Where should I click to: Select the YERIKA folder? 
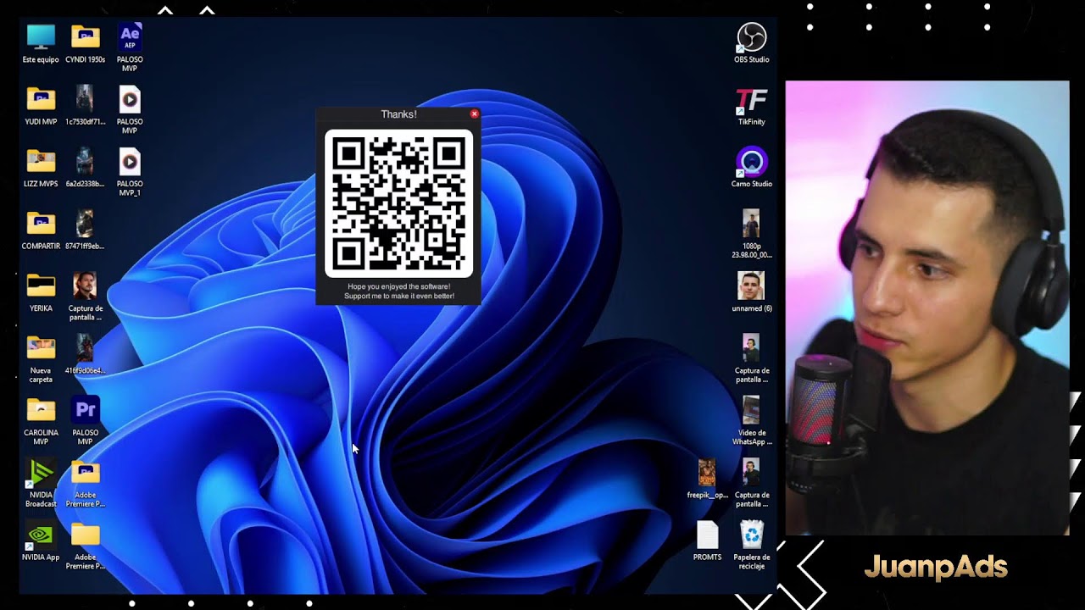(x=41, y=292)
